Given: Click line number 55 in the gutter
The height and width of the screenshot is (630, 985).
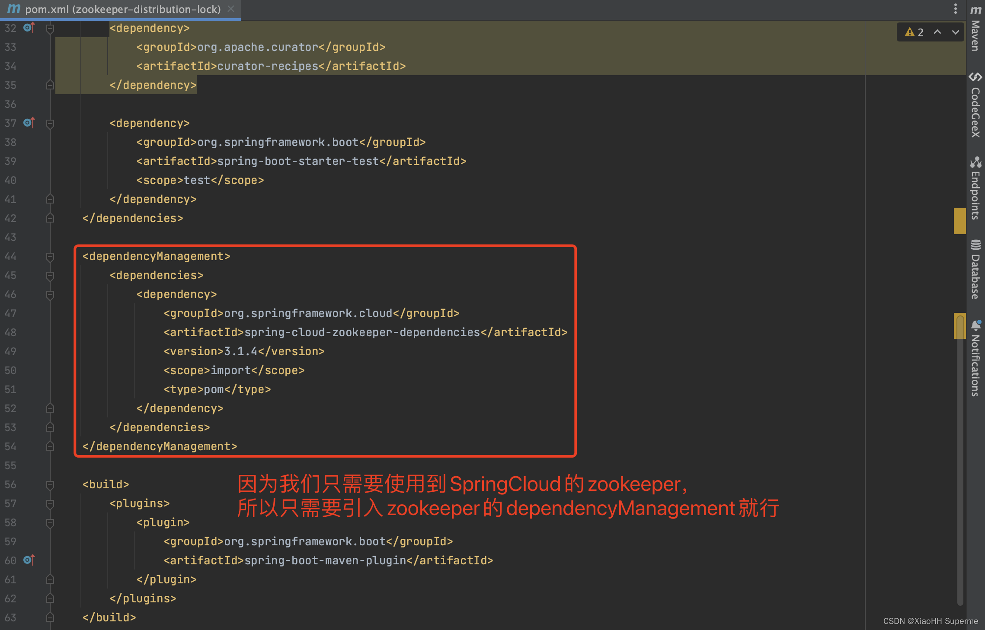Looking at the screenshot, I should [x=10, y=465].
